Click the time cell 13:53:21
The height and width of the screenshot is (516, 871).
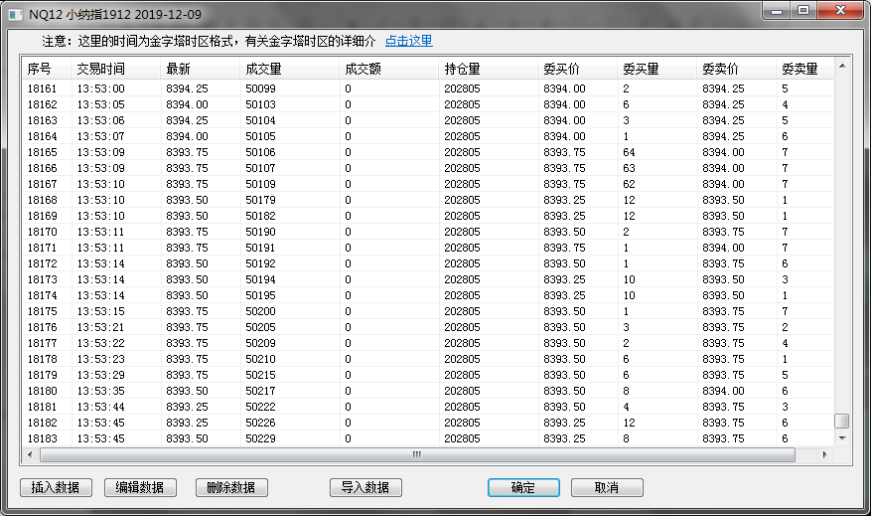tap(100, 327)
